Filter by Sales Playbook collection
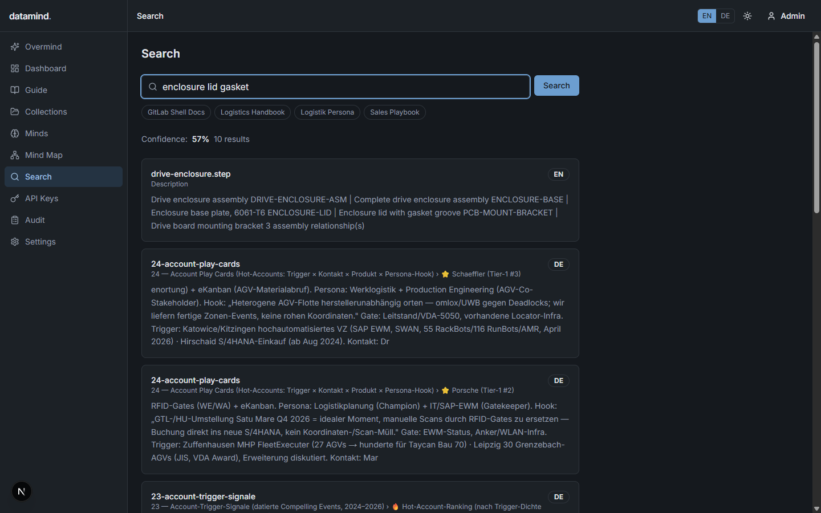 click(x=395, y=112)
